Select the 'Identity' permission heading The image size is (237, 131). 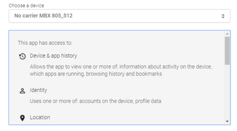(x=38, y=90)
